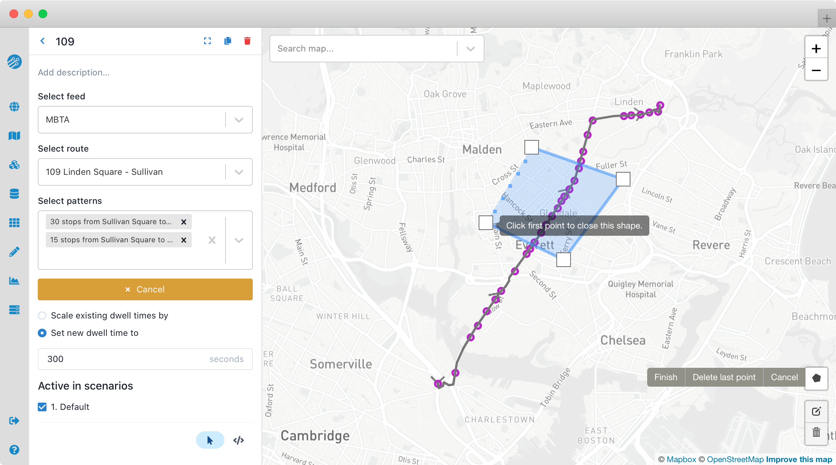Click the orange Cancel button

145,289
